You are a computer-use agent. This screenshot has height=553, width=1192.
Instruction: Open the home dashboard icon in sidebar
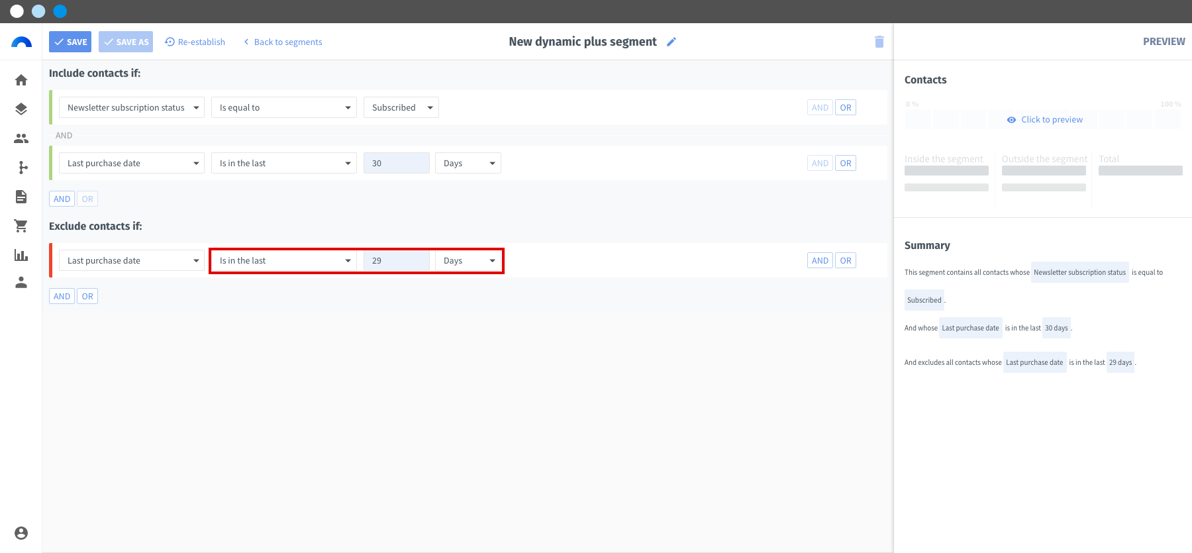tap(21, 80)
